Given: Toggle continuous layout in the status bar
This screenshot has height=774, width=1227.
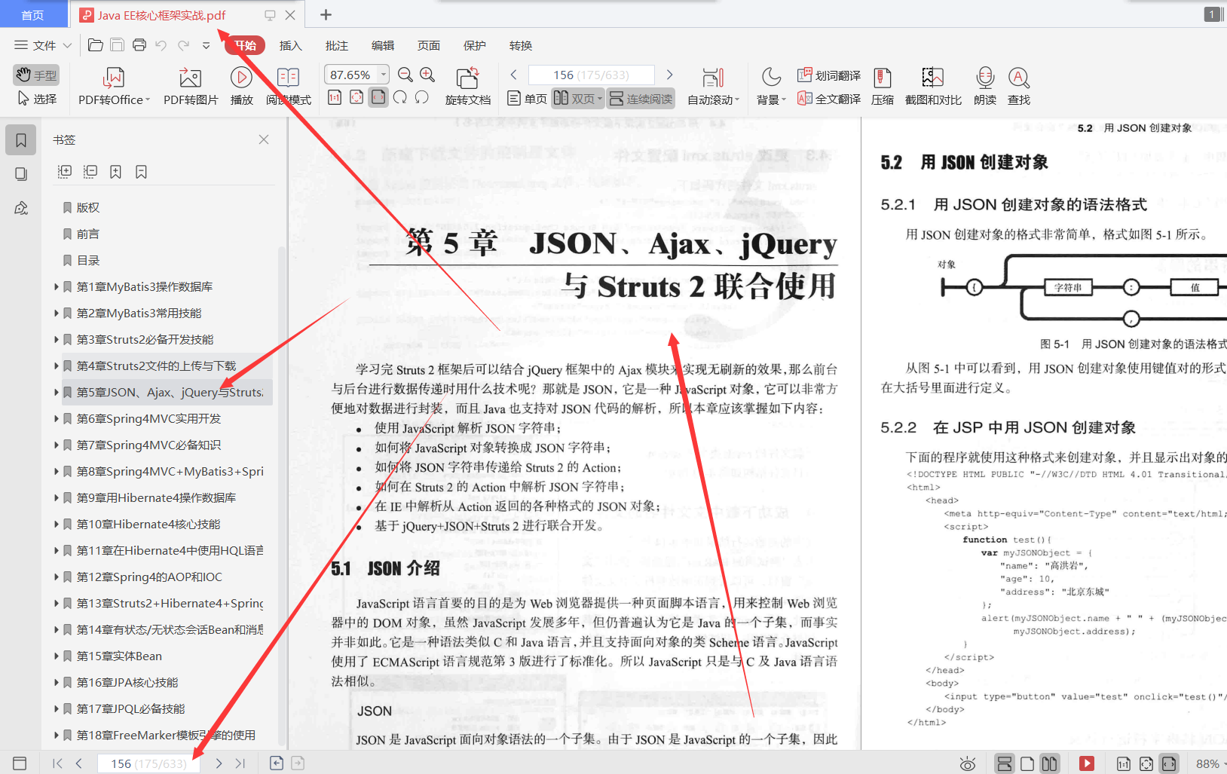Looking at the screenshot, I should pyautogui.click(x=1005, y=763).
